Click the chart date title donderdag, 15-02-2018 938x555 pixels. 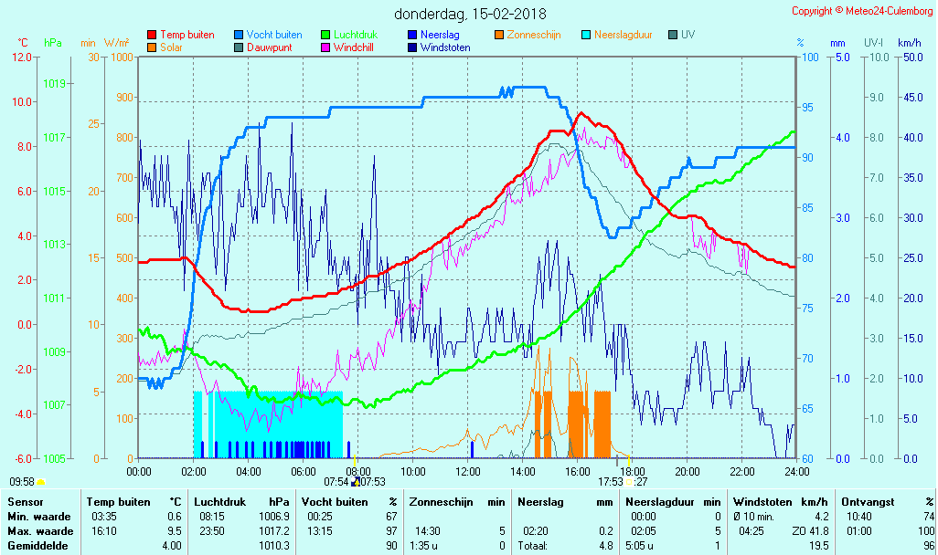(471, 14)
